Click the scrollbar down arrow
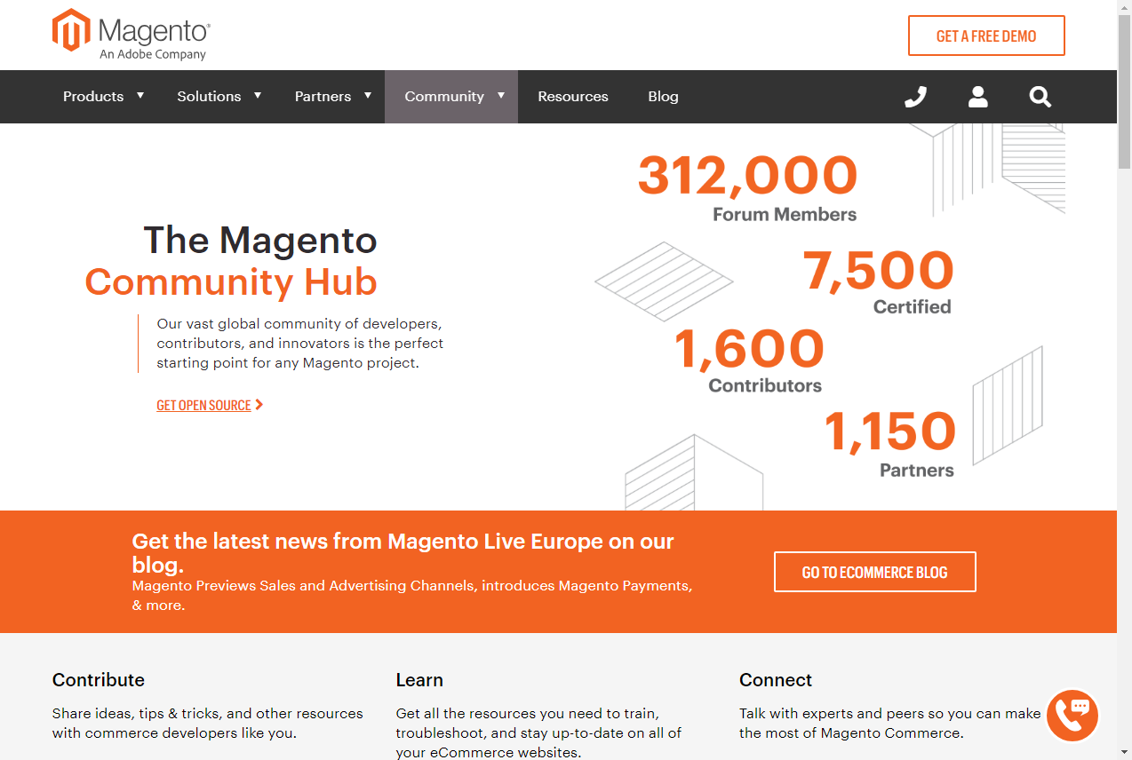Screen dimensions: 1132x760 pyautogui.click(x=1124, y=753)
